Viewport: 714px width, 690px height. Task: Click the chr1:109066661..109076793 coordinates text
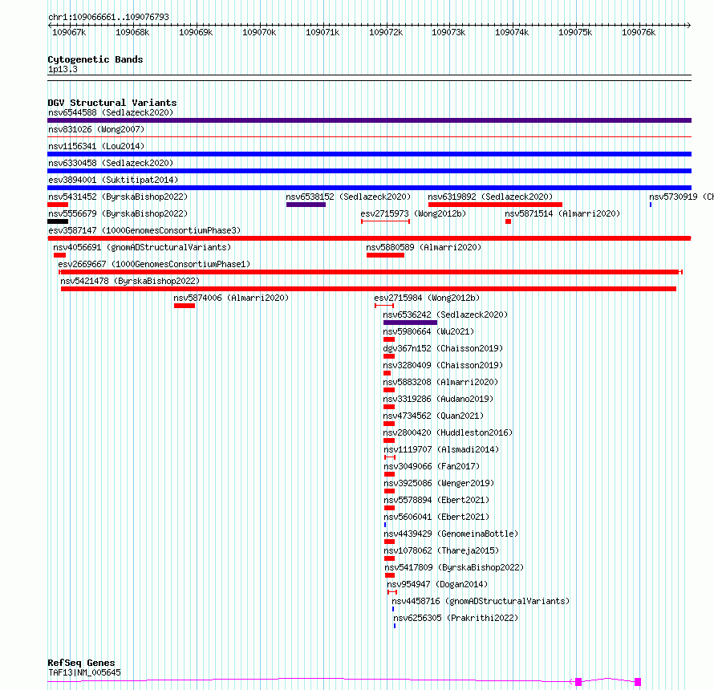coord(108,18)
